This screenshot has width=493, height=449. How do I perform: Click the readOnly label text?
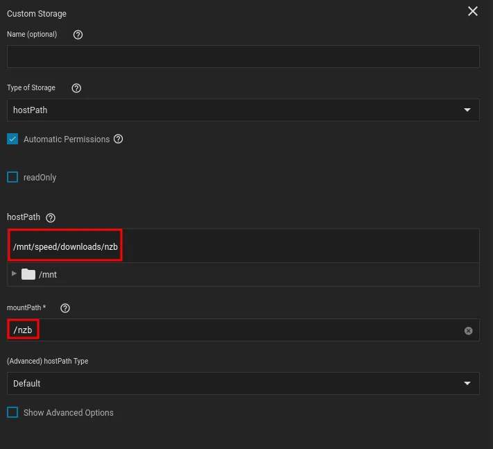[40, 178]
